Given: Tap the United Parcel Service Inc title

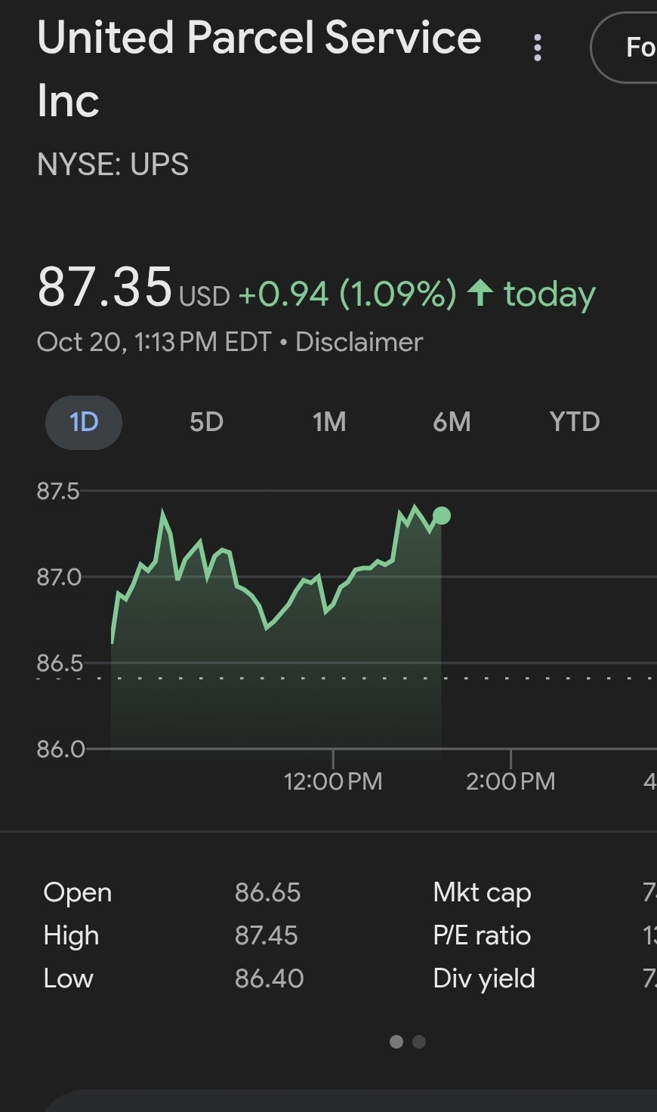Looking at the screenshot, I should pyautogui.click(x=259, y=68).
